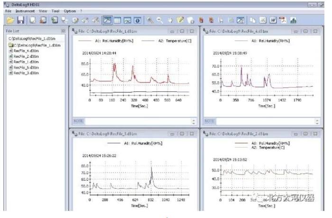Click the pencil edit toolbar icon
Viewport: 332px width, 218px height.
(x=181, y=20)
